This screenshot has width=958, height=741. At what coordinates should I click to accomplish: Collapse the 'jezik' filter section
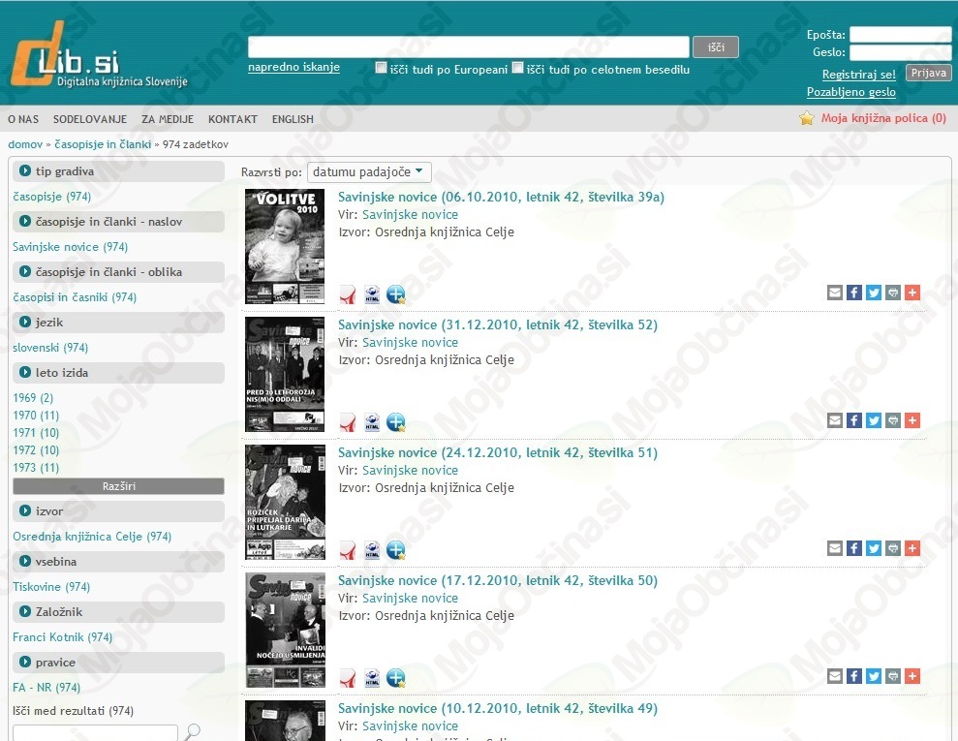tap(25, 323)
